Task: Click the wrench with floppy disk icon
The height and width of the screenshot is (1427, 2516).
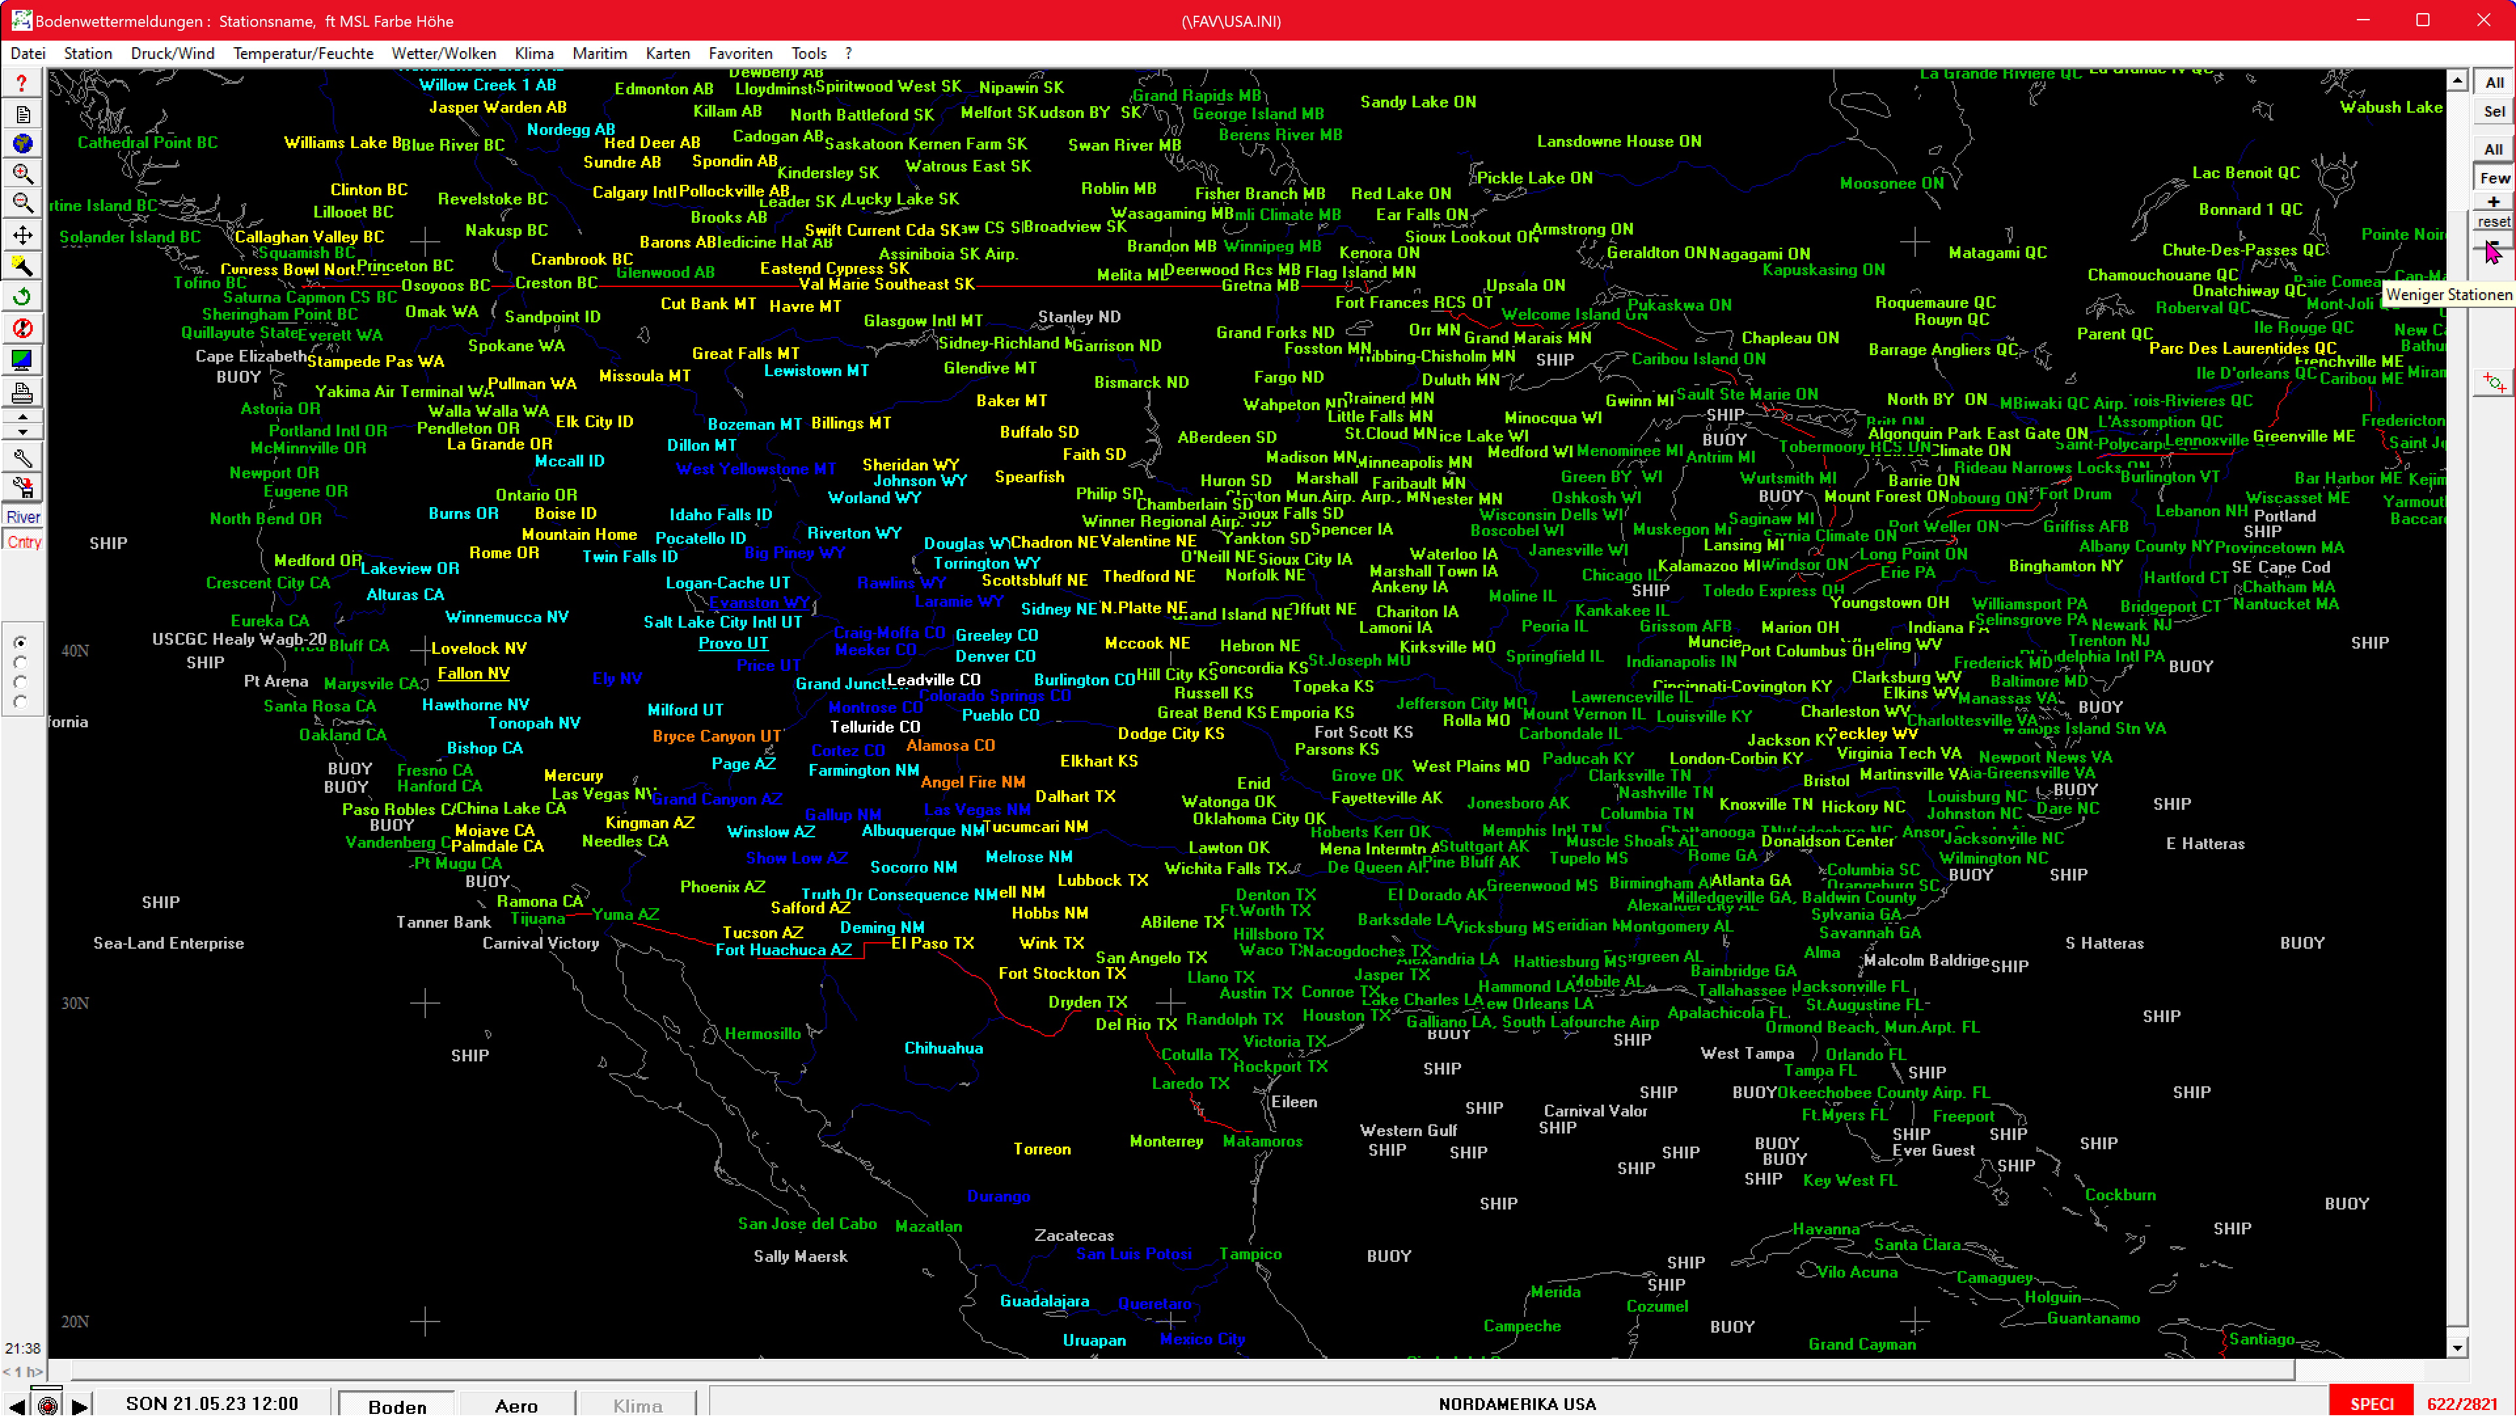Action: pyautogui.click(x=22, y=488)
